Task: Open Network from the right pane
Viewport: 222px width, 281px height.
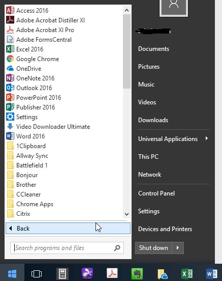Action: click(149, 175)
